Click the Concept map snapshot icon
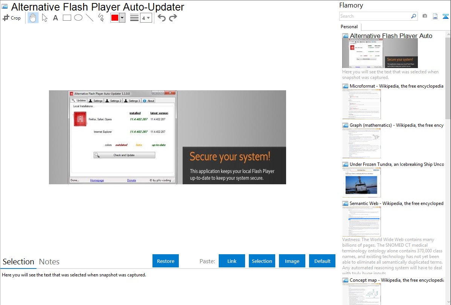Viewport: 451px width, 305px height. tap(345, 280)
